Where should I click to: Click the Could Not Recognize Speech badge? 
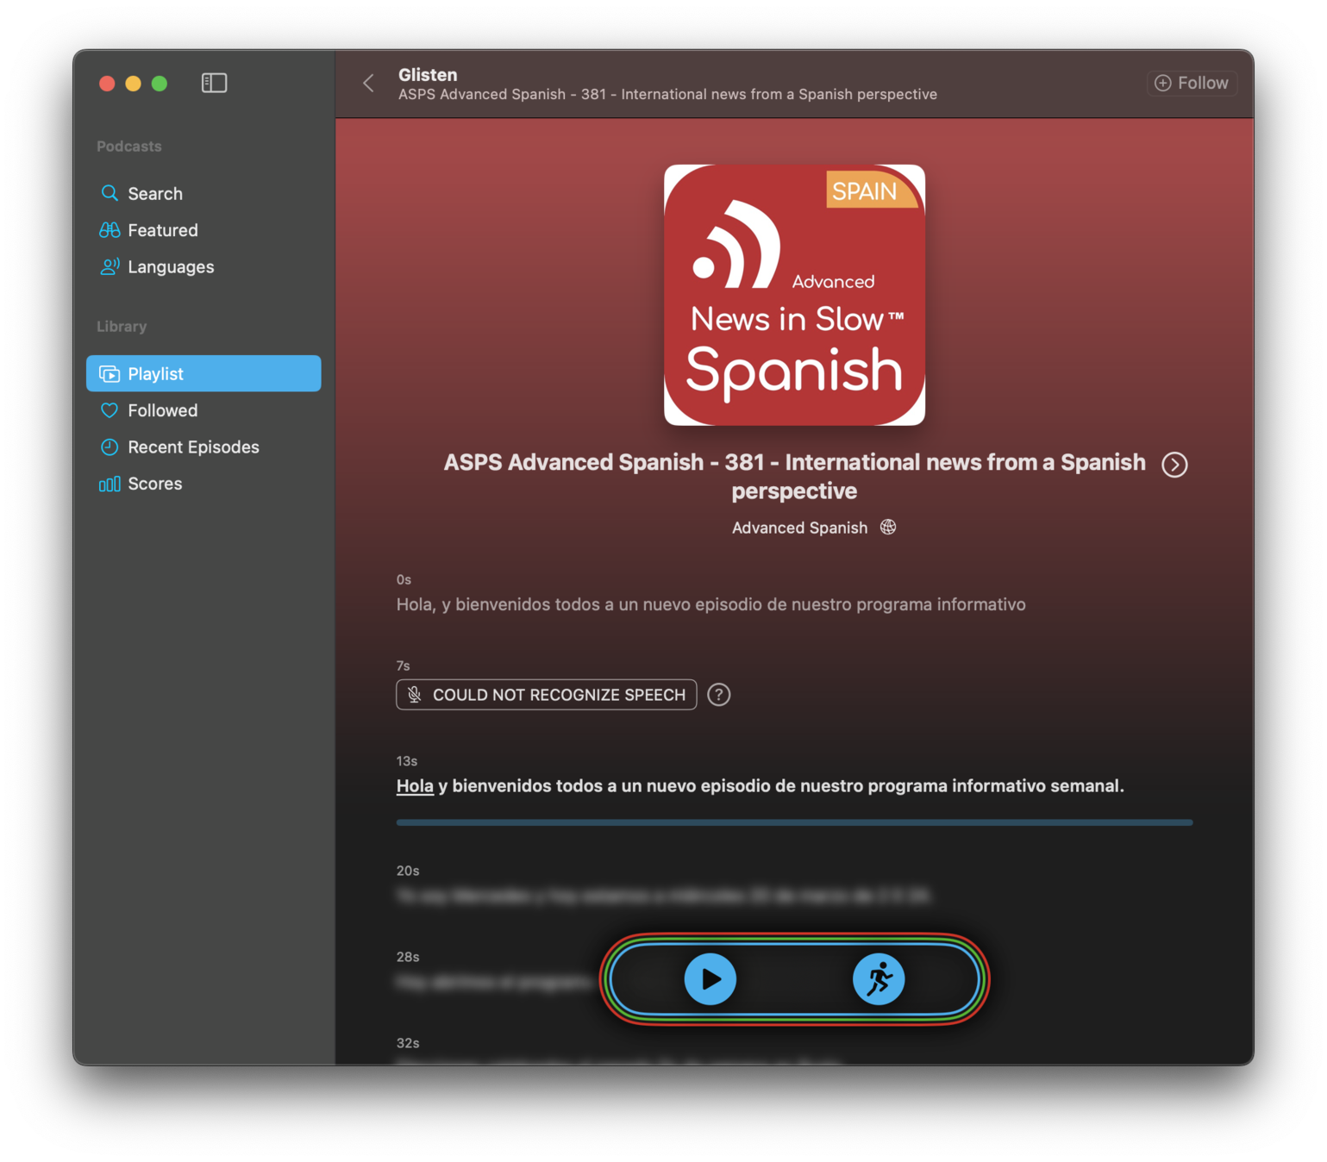547,695
